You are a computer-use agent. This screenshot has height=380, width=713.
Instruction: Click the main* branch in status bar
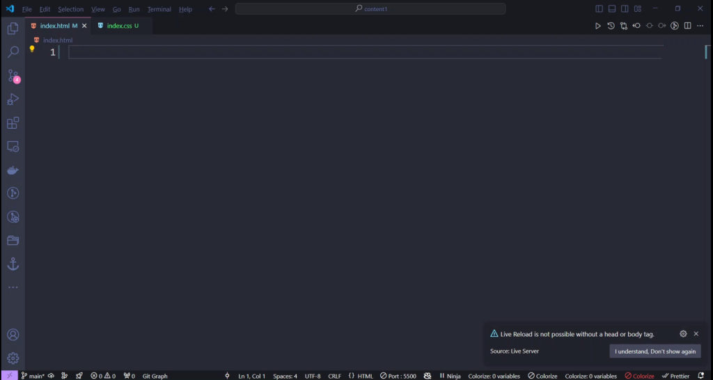(33, 376)
